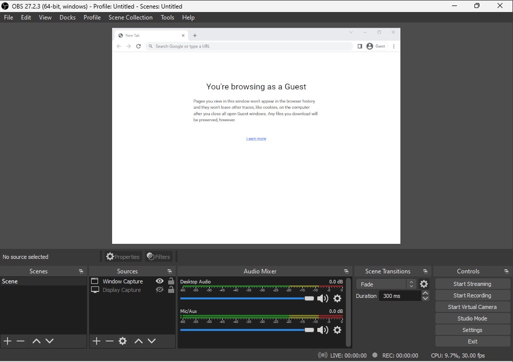This screenshot has height=362, width=513.
Task: Open the View menu
Action: [45, 18]
